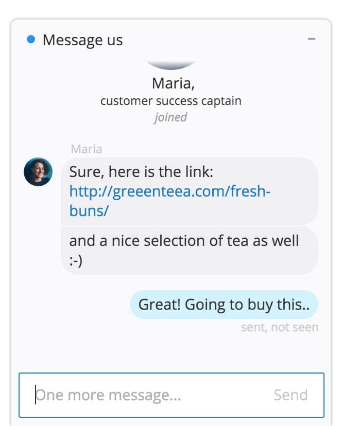342x426 pixels.
Task: Click the 'sent, not seen' delivery status
Action: tap(280, 327)
